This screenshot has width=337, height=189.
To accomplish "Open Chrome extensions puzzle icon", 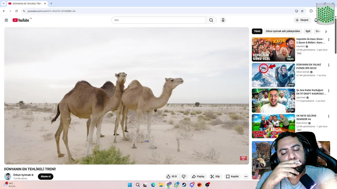I will pyautogui.click(x=311, y=11).
